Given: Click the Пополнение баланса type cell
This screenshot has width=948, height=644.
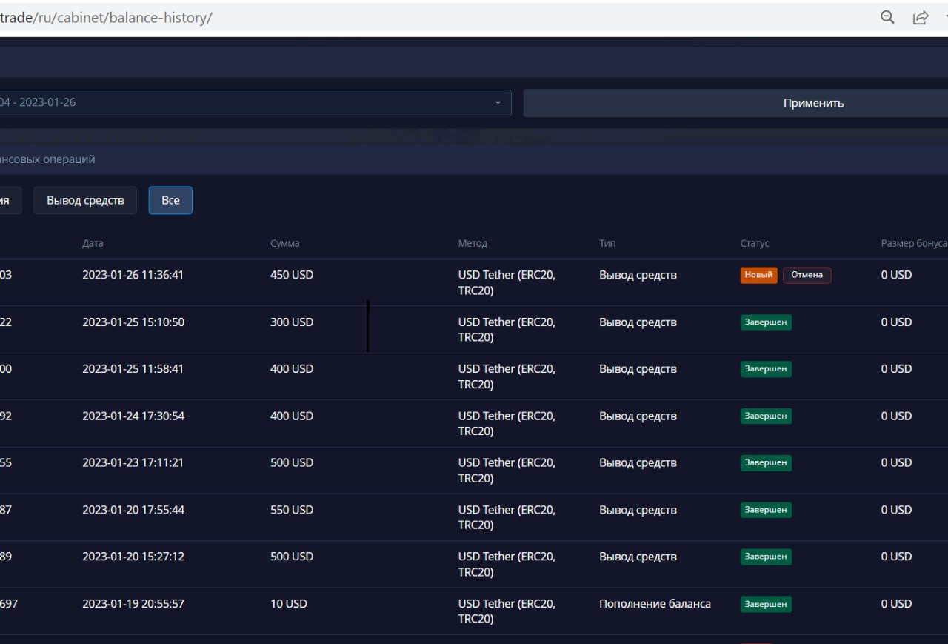Looking at the screenshot, I should (655, 604).
